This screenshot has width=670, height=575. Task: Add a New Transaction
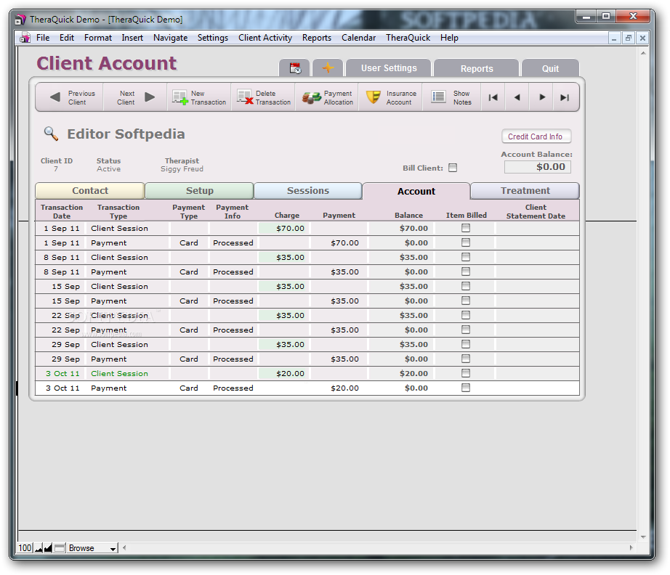[199, 97]
